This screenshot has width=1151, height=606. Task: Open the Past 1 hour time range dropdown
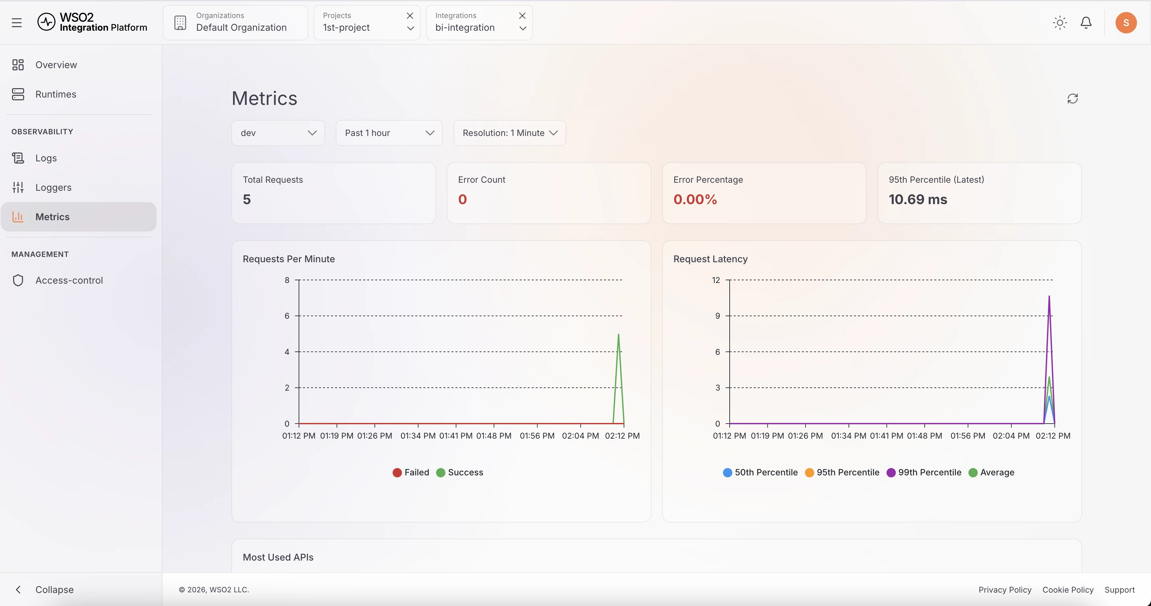[389, 133]
